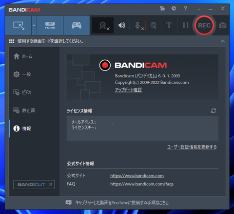The height and width of the screenshot is (214, 234).
Task: Click the アップデート確認 link
Action: [128, 90]
